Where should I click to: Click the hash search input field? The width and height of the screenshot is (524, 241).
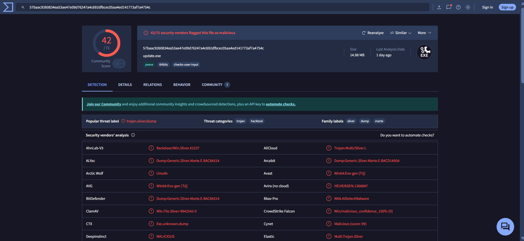click(223, 7)
